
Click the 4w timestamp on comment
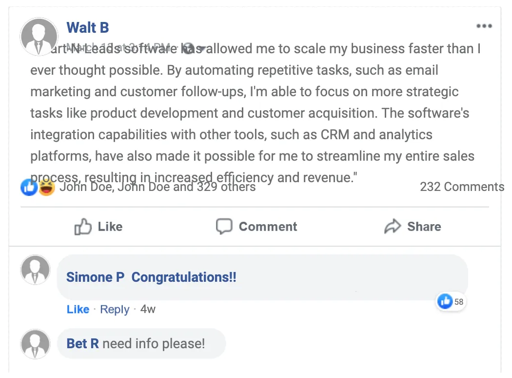148,310
